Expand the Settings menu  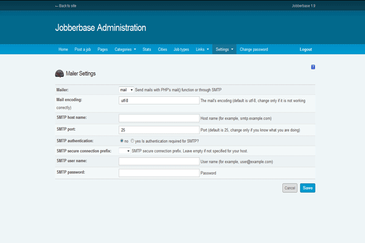click(224, 49)
